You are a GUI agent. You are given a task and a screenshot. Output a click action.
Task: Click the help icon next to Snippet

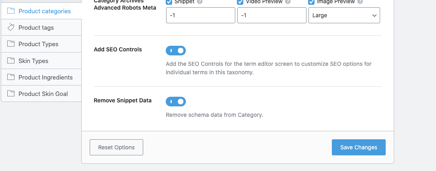pyautogui.click(x=200, y=2)
